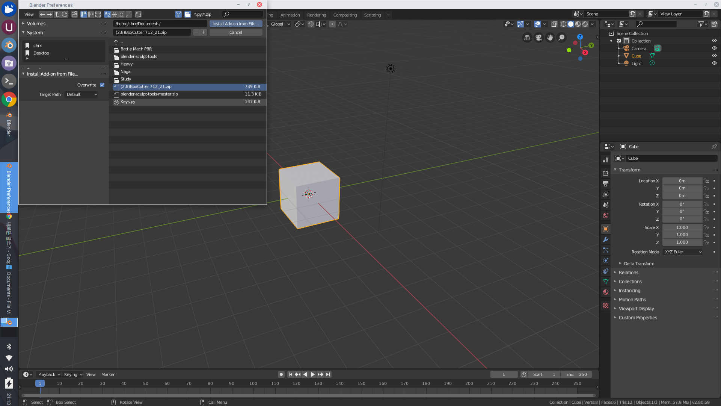The image size is (721, 406).
Task: Toggle the Location X lock icon
Action: (706, 181)
